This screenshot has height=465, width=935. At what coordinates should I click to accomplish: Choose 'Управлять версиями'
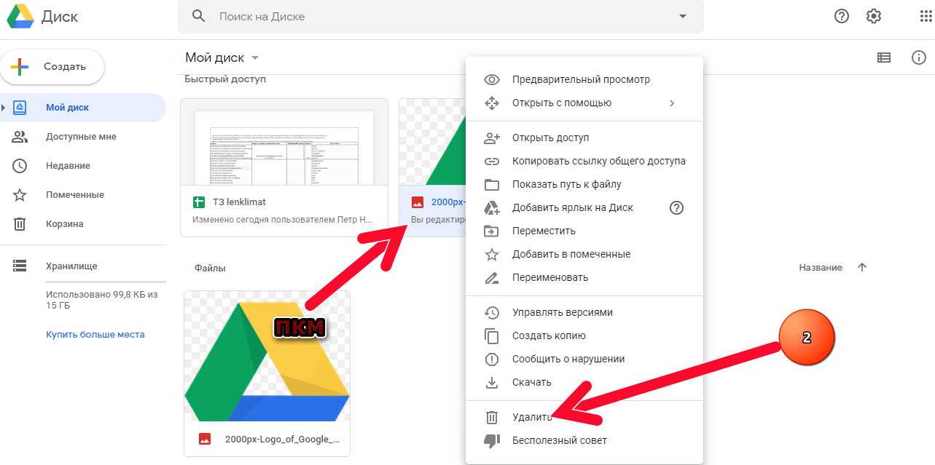584,312
